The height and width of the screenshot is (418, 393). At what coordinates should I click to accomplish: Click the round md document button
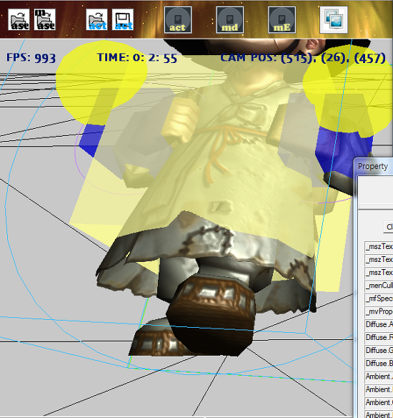230,20
